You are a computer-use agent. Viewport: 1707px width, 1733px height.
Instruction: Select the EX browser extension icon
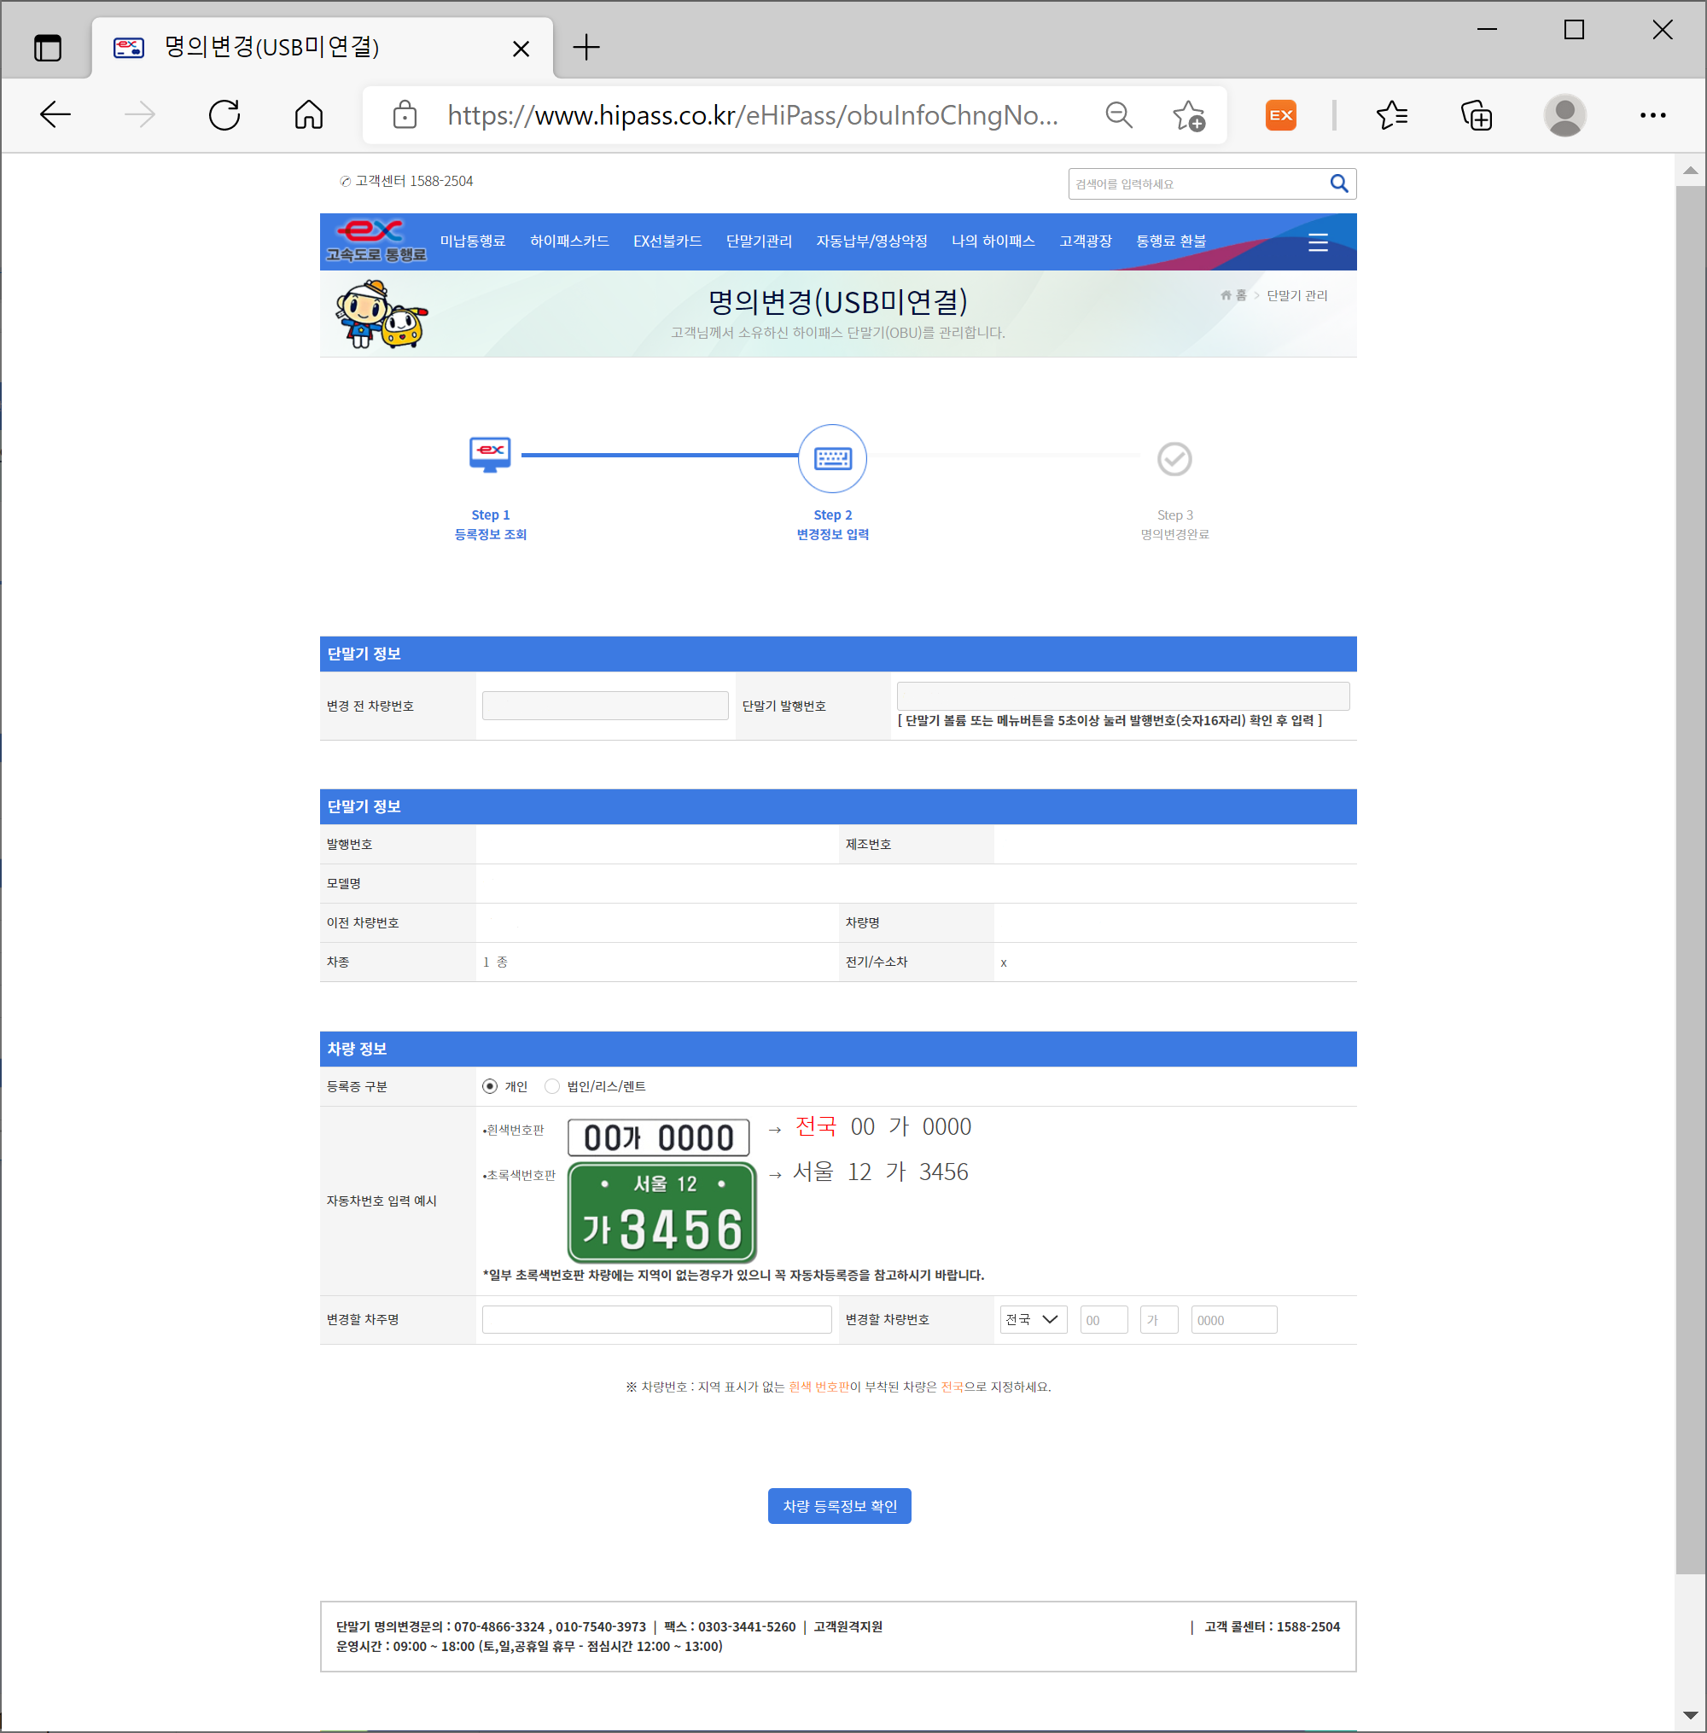click(x=1280, y=114)
